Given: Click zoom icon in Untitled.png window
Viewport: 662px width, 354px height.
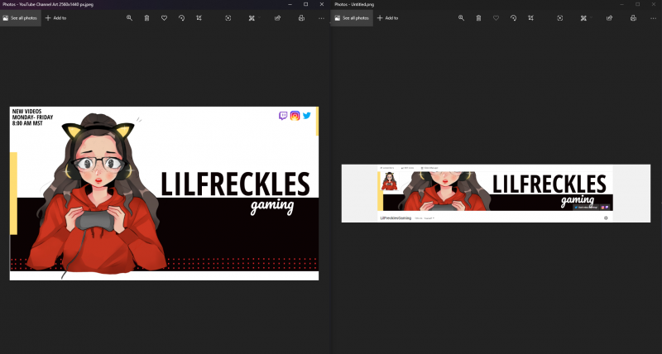Looking at the screenshot, I should (x=461, y=17).
